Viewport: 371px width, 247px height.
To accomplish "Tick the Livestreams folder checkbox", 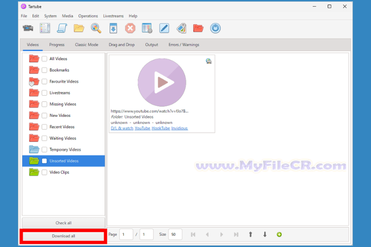I will click(x=44, y=93).
